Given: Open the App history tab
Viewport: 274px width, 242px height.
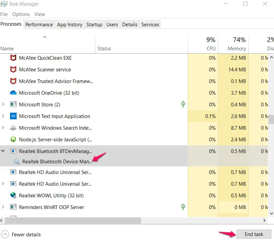Looking at the screenshot, I should click(70, 25).
